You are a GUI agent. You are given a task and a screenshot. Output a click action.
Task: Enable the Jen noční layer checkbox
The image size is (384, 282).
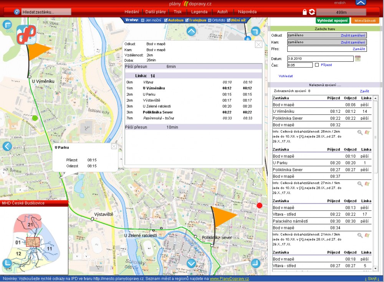143,20
